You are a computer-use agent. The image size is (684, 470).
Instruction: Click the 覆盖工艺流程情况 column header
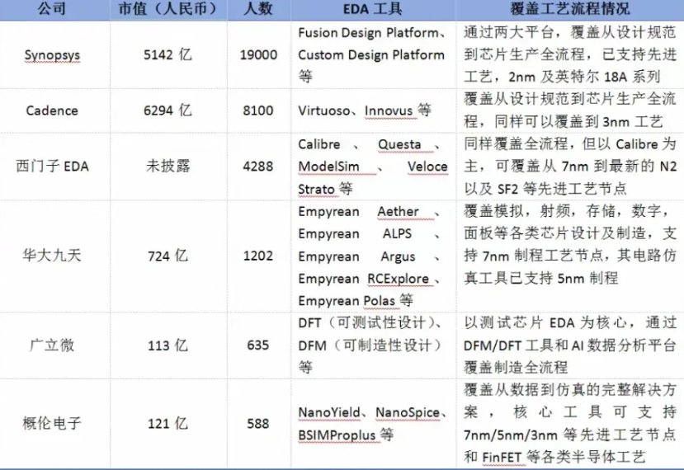pyautogui.click(x=570, y=9)
